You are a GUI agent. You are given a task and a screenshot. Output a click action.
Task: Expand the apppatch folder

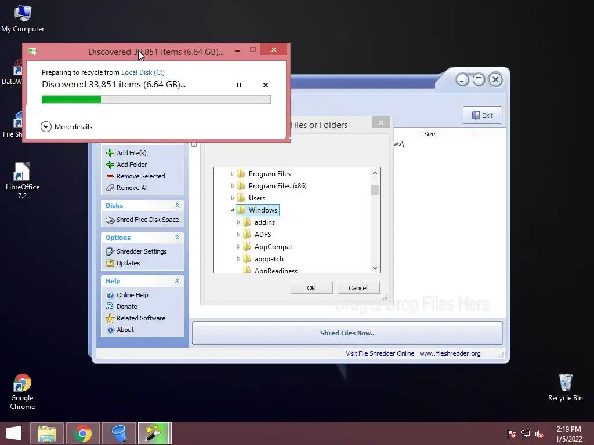click(238, 259)
